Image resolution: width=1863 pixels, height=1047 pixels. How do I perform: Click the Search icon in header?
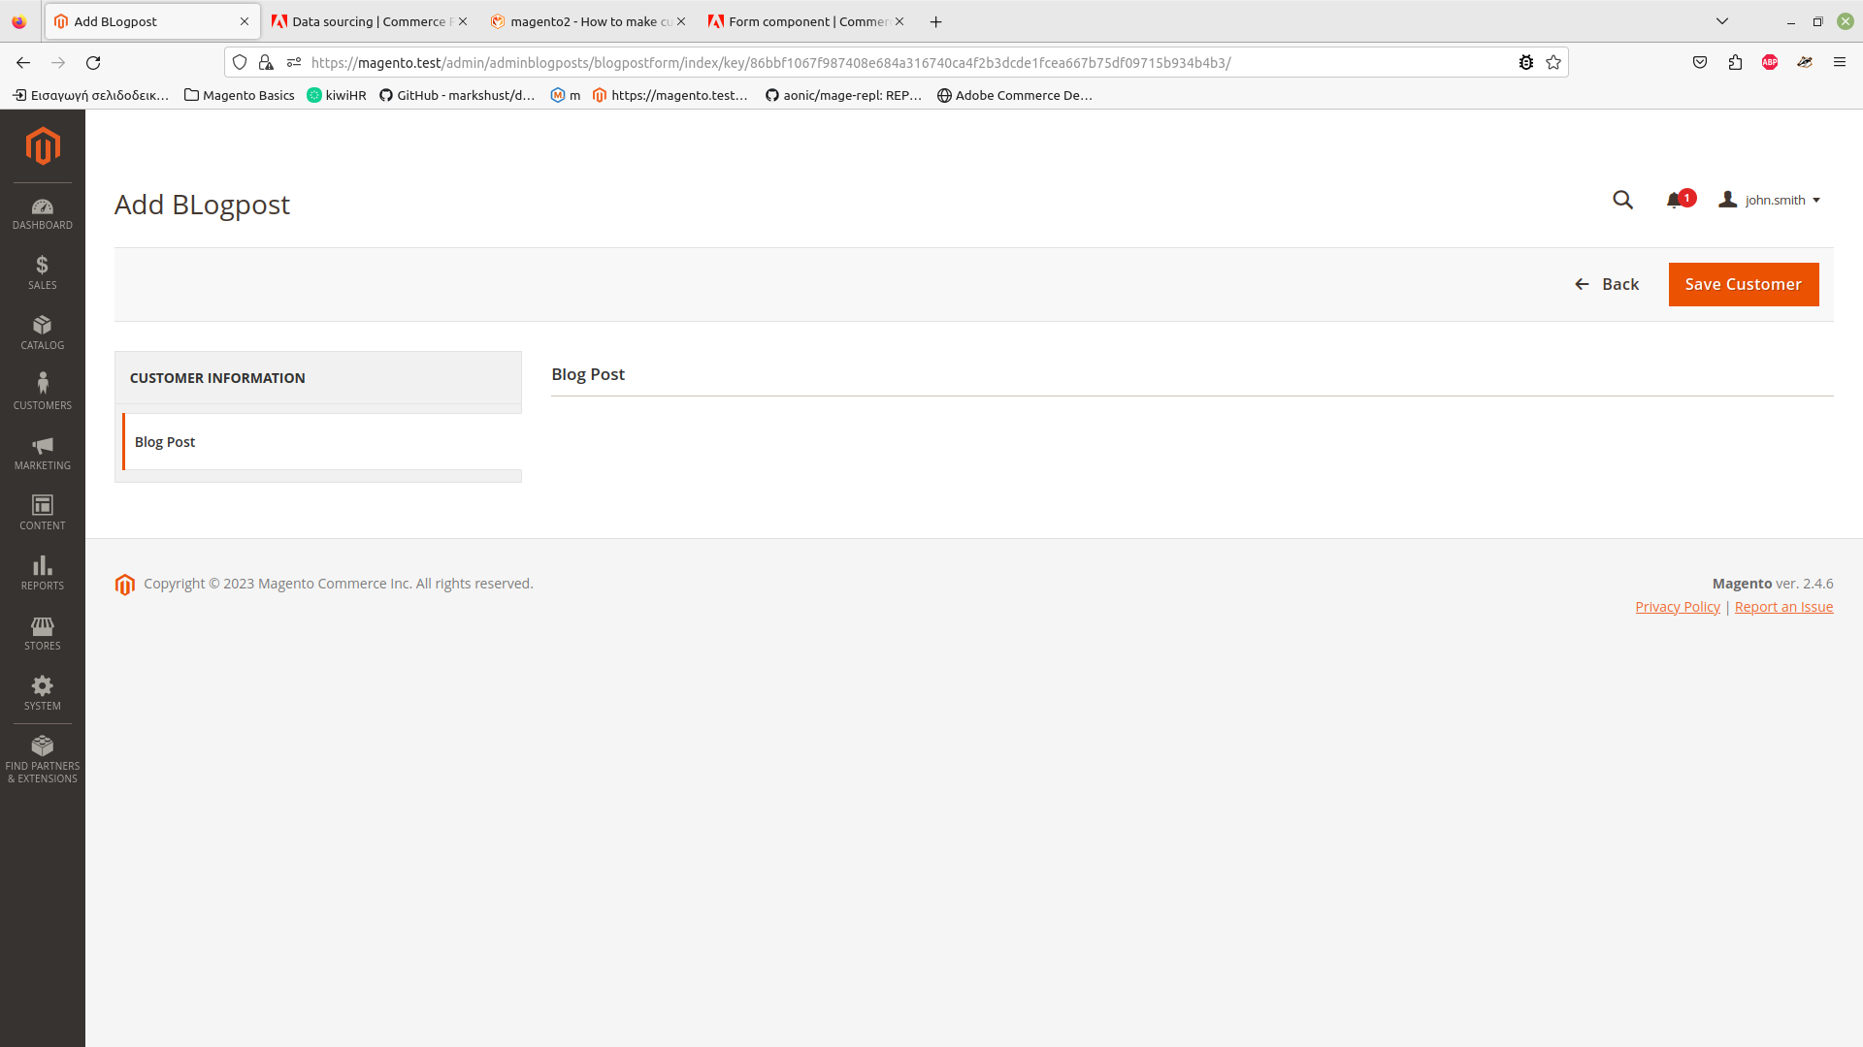1623,200
